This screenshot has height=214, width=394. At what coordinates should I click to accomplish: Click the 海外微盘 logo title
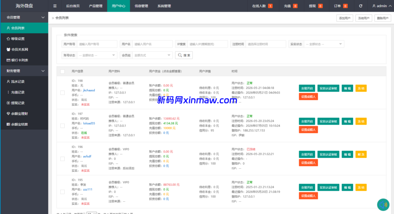pos(24,6)
